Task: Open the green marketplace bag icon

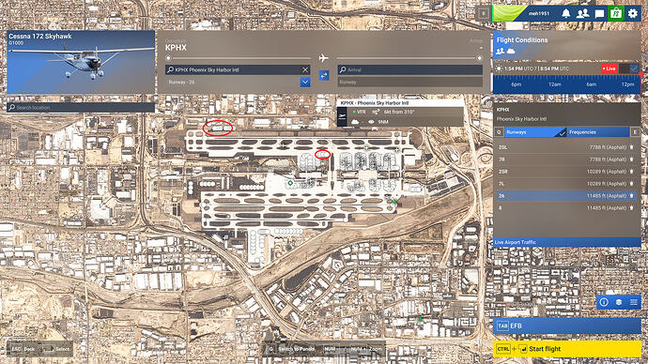Action: coord(616,13)
